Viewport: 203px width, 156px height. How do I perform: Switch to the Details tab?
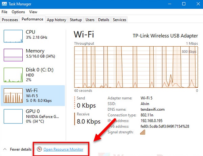(104, 20)
